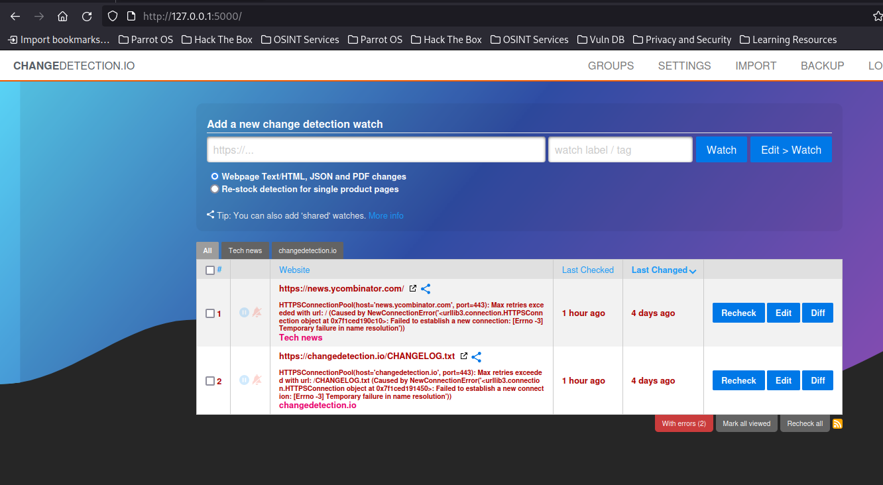883x485 pixels.
Task: Mute notifications for the news.ycombinator.com watch
Action: [x=257, y=313]
